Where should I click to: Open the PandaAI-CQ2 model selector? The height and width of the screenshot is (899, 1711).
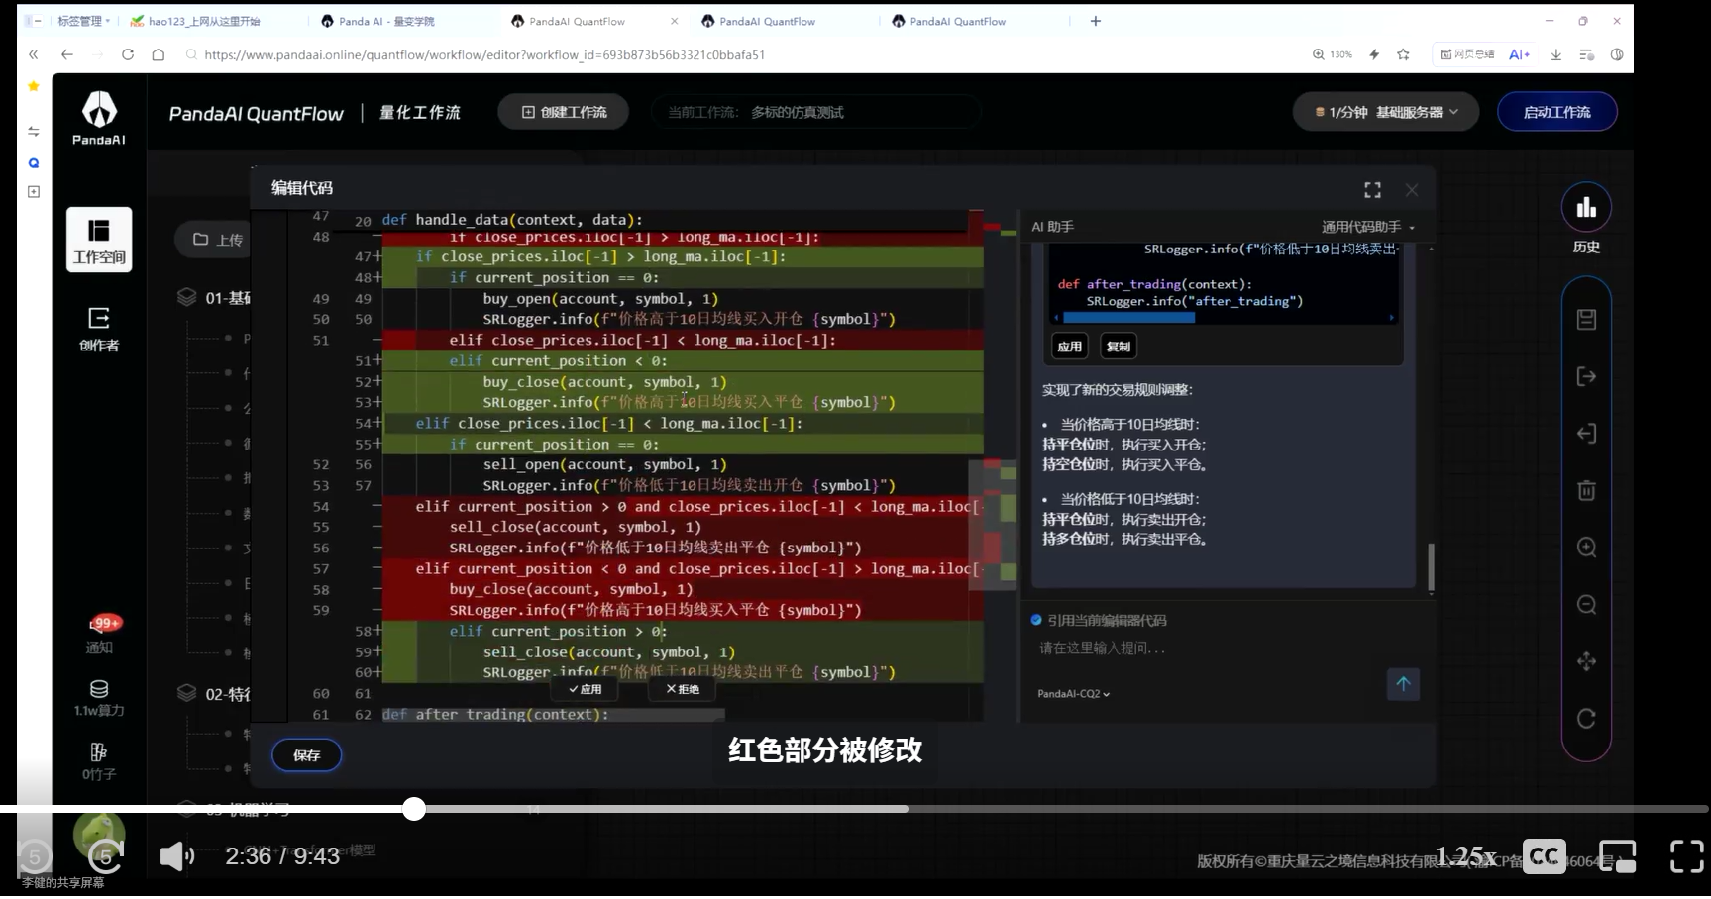(1074, 694)
